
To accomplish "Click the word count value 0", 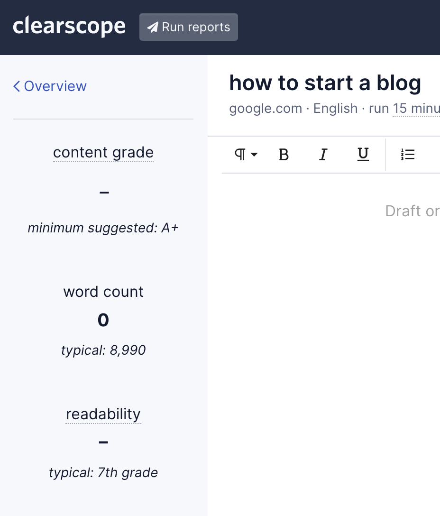I will (103, 321).
